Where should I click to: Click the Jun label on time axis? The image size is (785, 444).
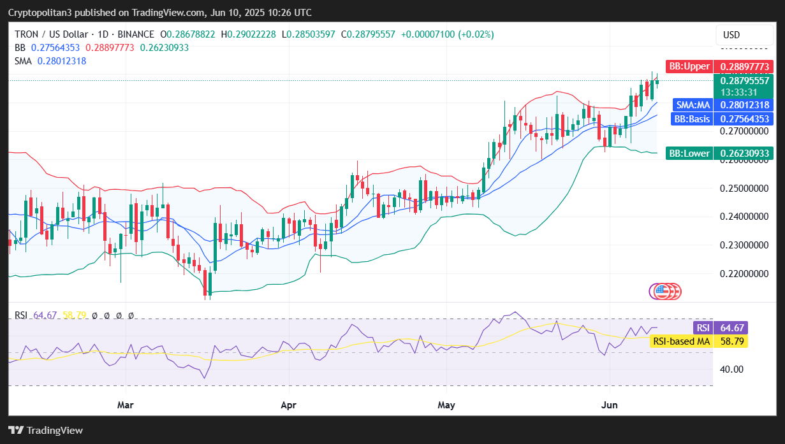coord(610,405)
